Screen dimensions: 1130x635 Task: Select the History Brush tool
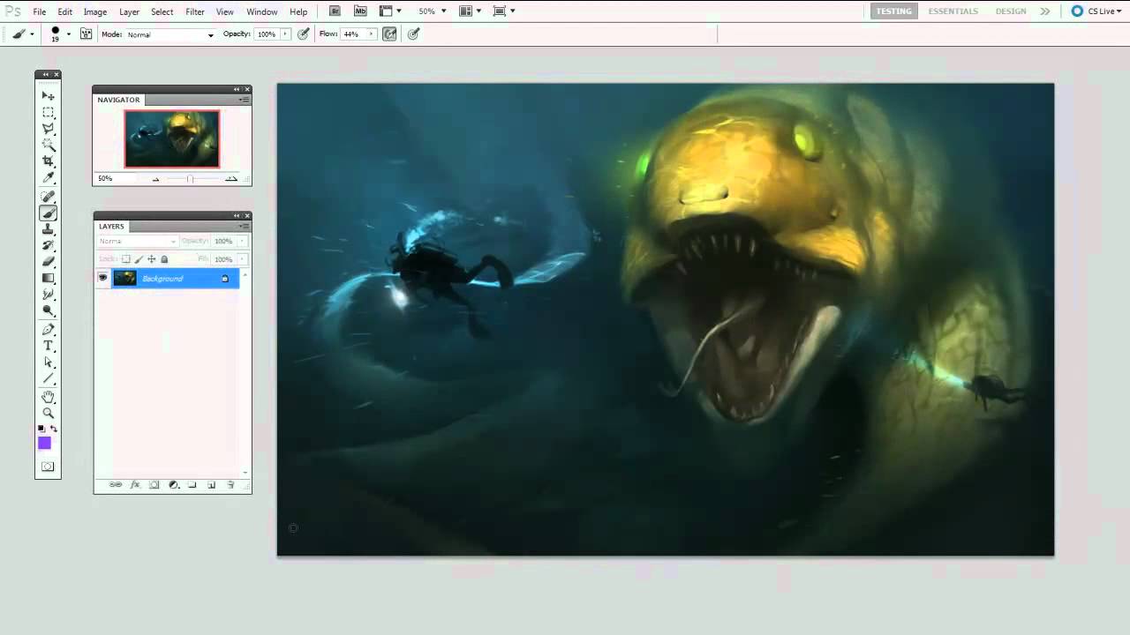tap(49, 245)
